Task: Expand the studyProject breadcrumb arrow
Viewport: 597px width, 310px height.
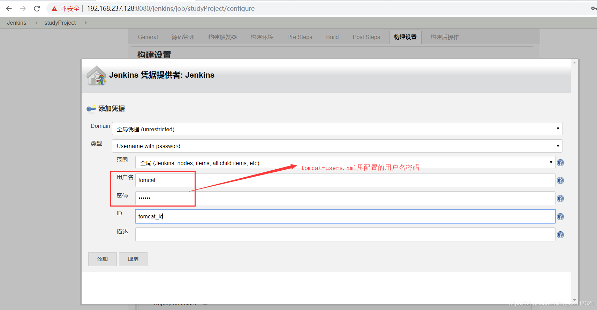Action: pos(86,23)
